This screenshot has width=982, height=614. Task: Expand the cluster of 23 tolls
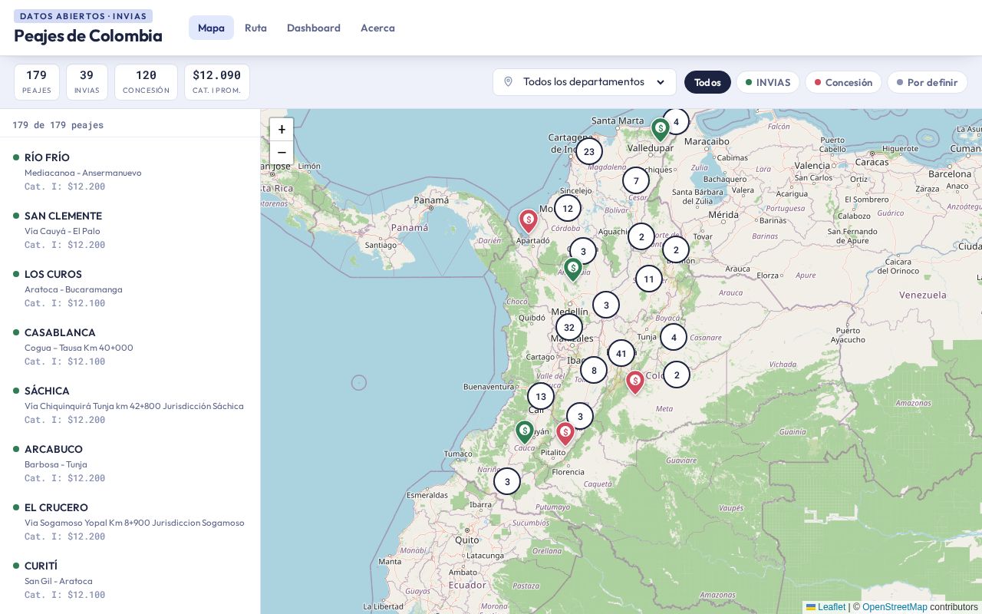pos(589,151)
